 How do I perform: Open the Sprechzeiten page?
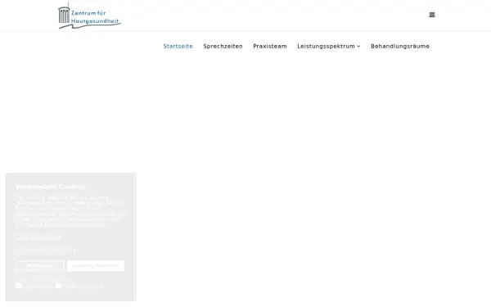click(x=223, y=46)
